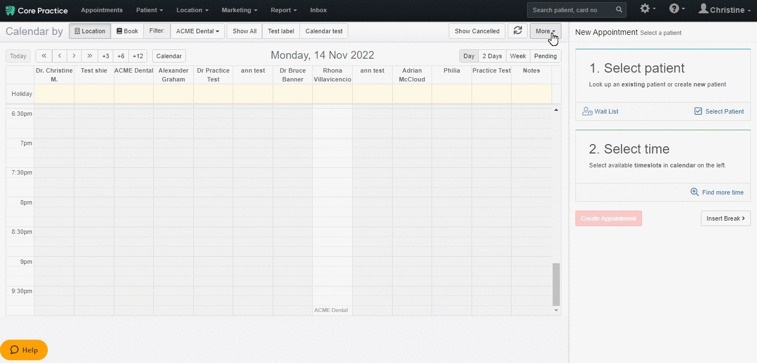Click the Christine user menu
The width and height of the screenshot is (757, 363).
point(724,9)
